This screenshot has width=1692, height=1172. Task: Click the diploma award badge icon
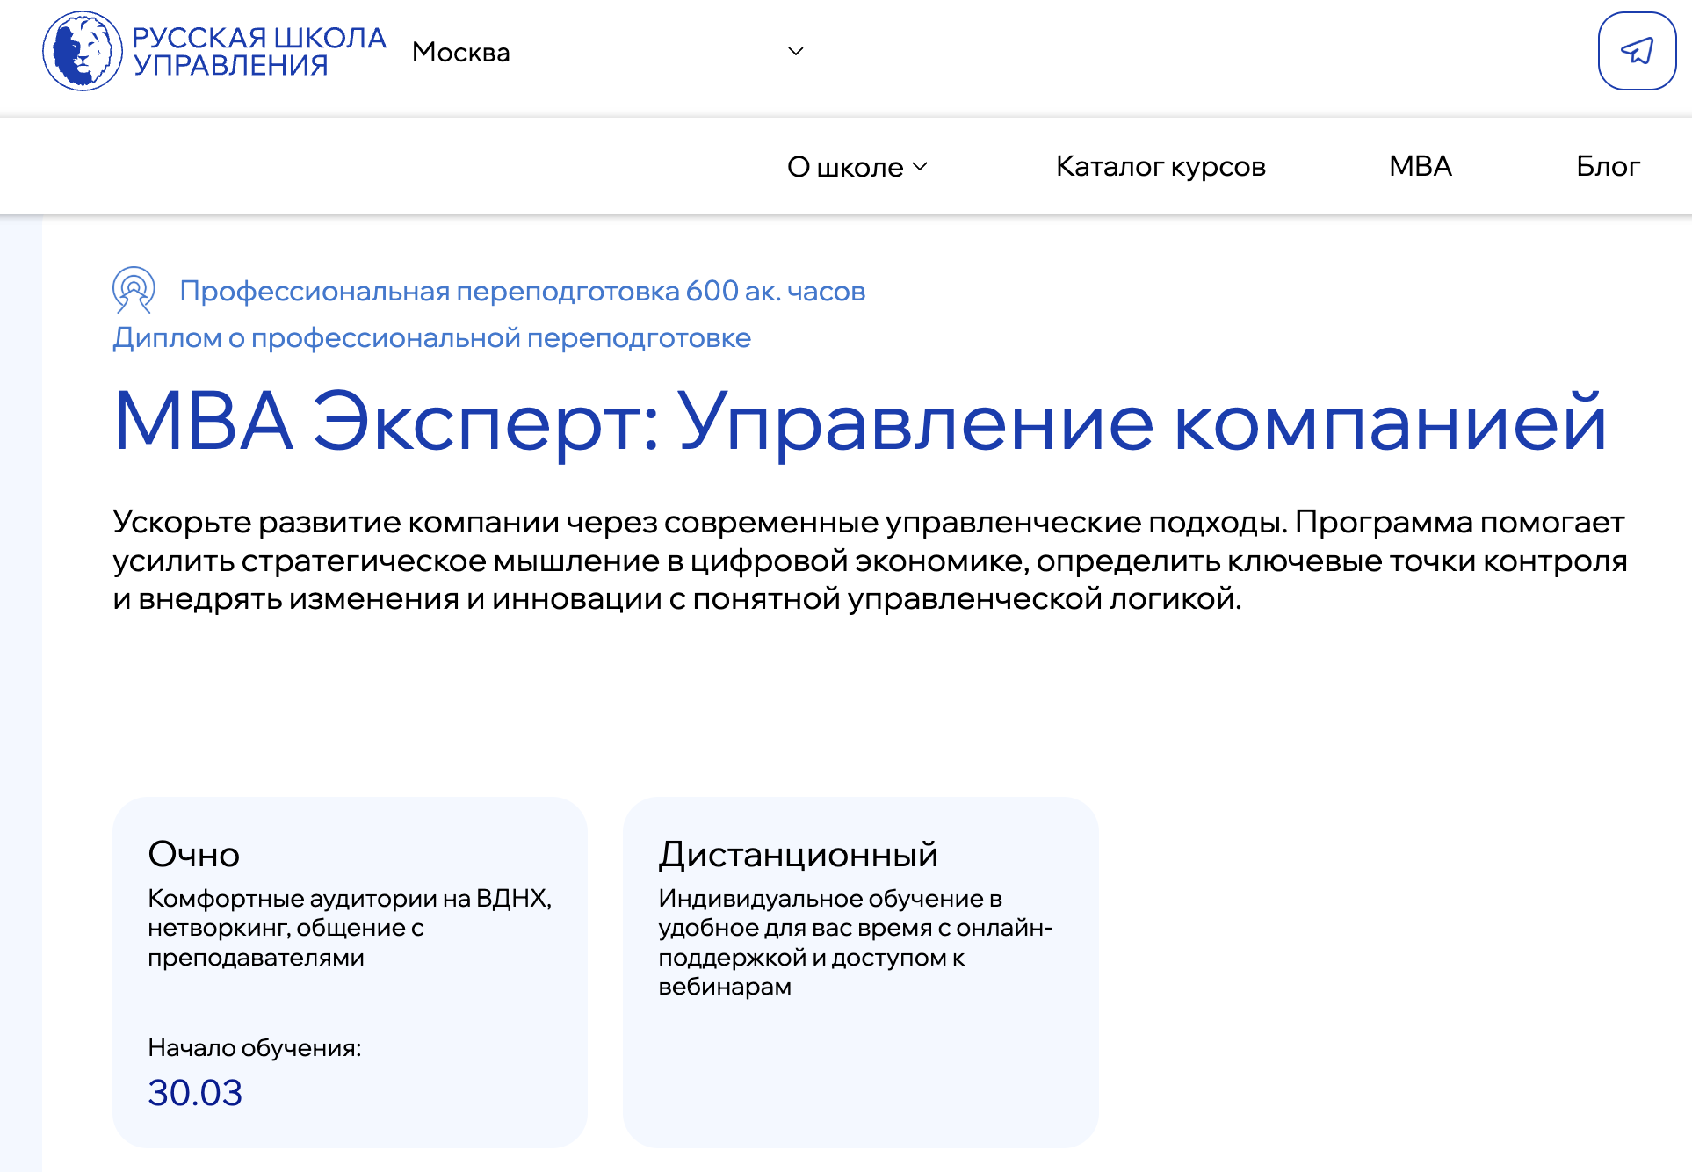134,290
